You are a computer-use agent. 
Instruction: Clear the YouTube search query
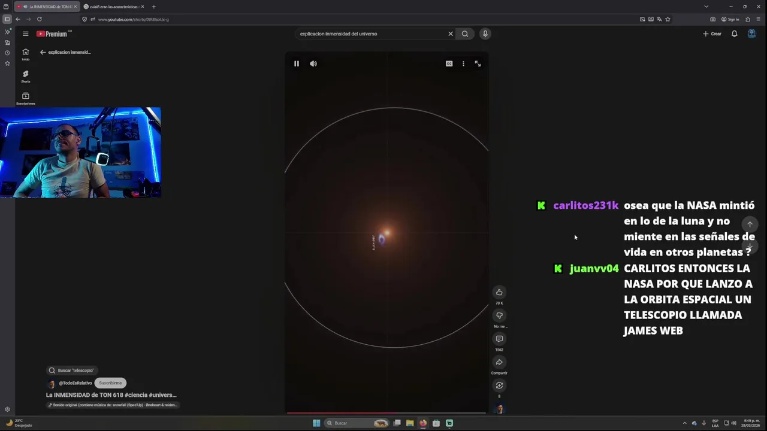pos(451,34)
